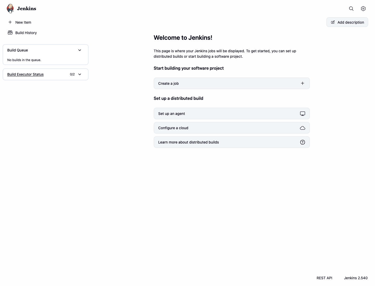Click the plus icon in Create a job
Image resolution: width=375 pixels, height=286 pixels.
(303, 83)
